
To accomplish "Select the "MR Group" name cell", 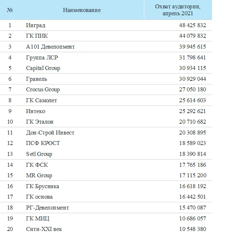I will click(39, 175).
